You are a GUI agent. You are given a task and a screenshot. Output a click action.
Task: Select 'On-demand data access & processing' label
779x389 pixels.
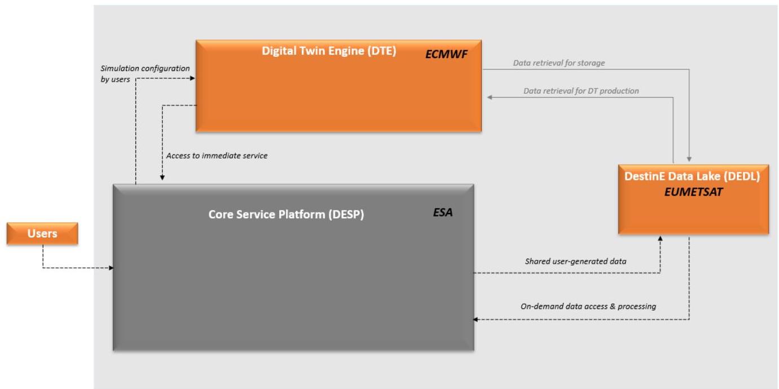tap(588, 307)
